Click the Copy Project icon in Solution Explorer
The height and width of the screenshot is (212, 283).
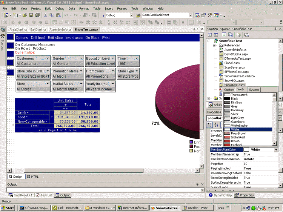coord(231,35)
